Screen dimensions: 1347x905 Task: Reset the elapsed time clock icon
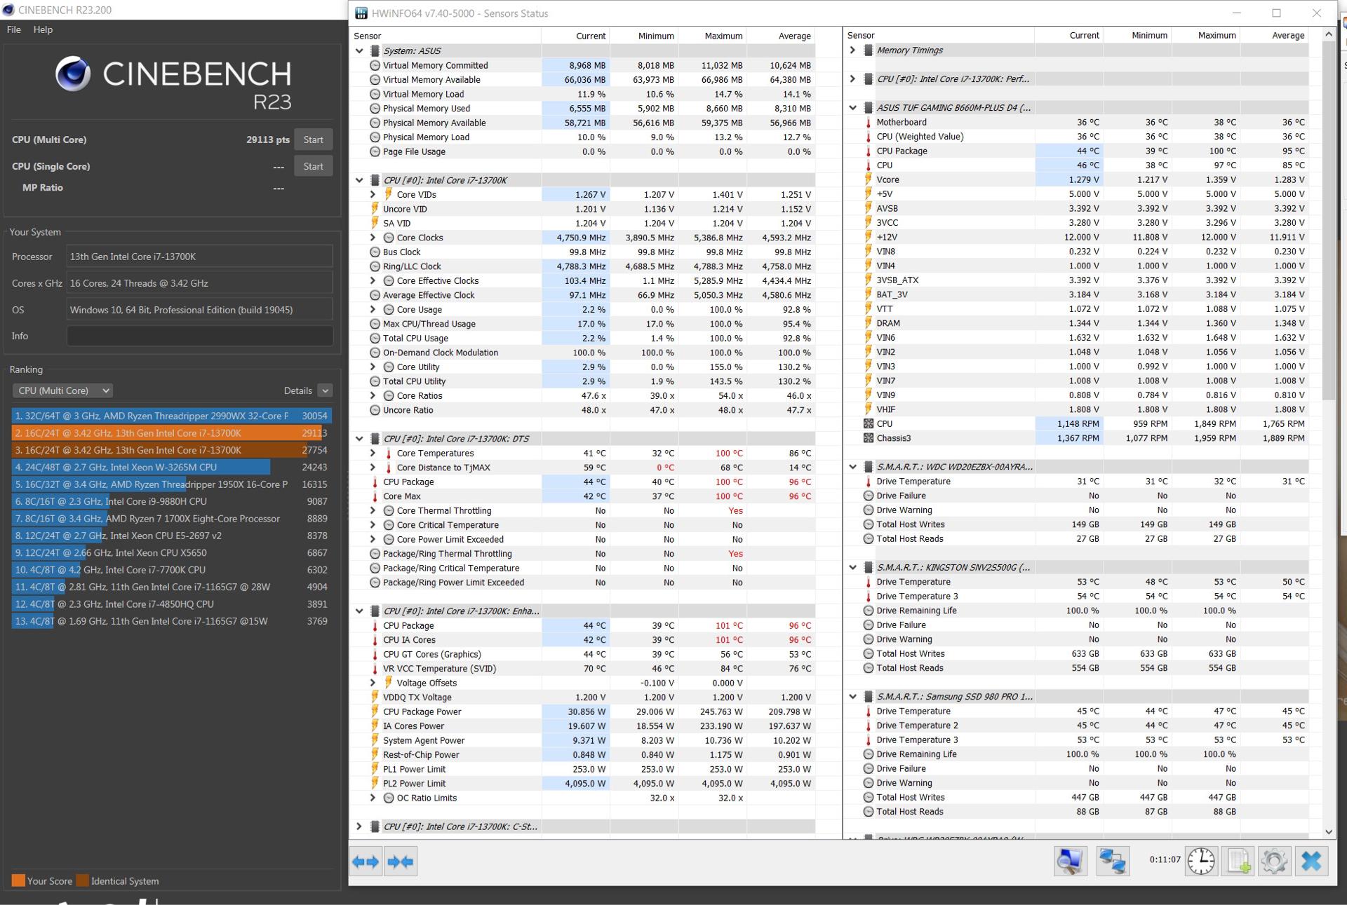1200,861
